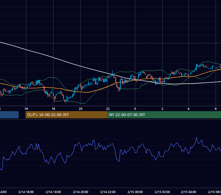Viewport: 221px width, 195px height.
Task: Click the 16 hour axis label
Action: click(26, 109)
